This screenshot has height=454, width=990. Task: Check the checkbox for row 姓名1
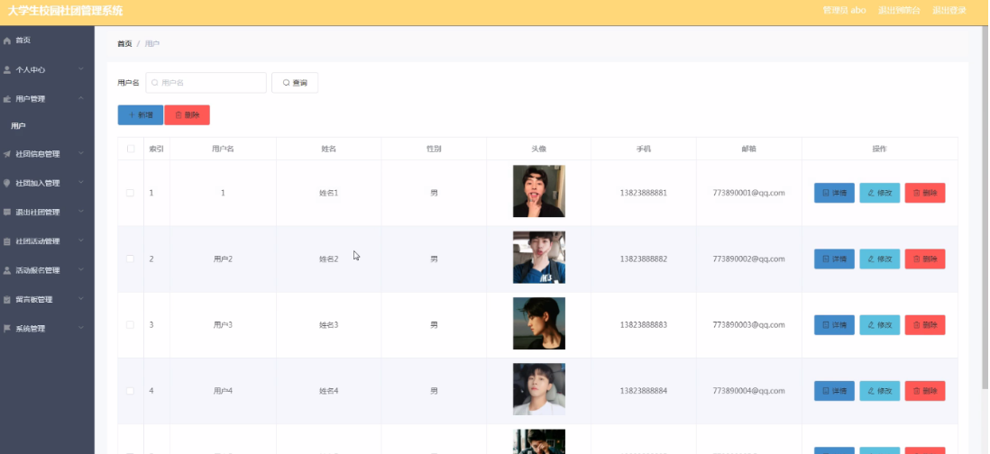point(131,193)
